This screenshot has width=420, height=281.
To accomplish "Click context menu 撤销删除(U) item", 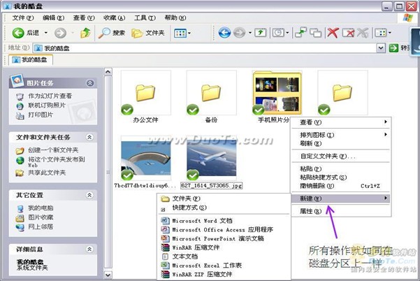I will point(341,186).
